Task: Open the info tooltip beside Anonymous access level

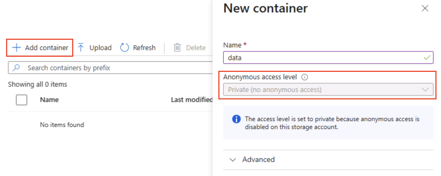Action: point(305,77)
